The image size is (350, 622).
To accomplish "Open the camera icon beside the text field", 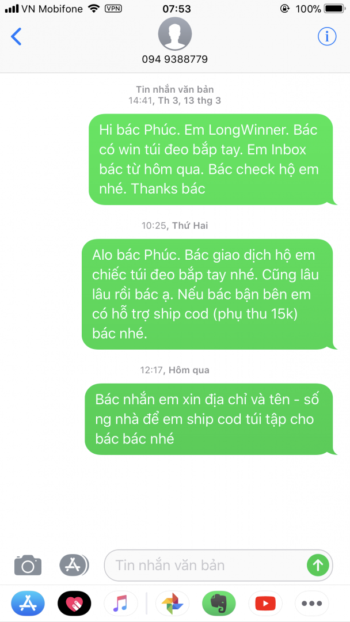I will (x=28, y=565).
